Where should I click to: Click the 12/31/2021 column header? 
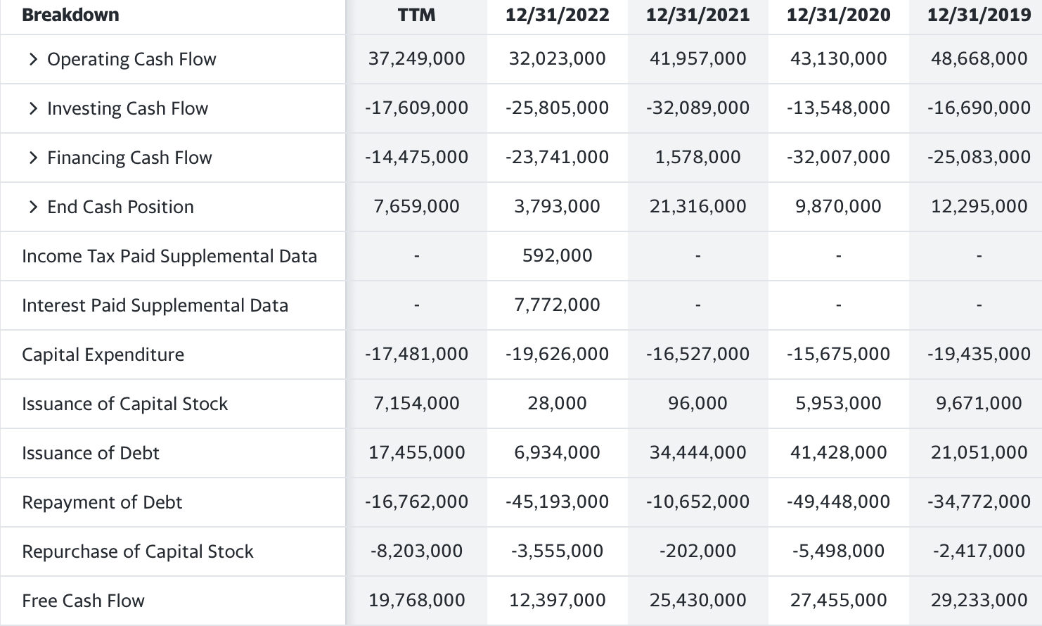(697, 15)
